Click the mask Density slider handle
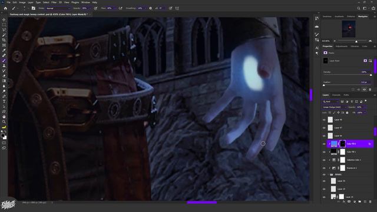The width and height of the screenshot is (377, 212). click(x=371, y=75)
